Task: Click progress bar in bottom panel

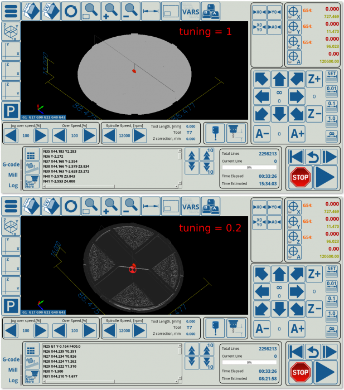Action: [249, 362]
